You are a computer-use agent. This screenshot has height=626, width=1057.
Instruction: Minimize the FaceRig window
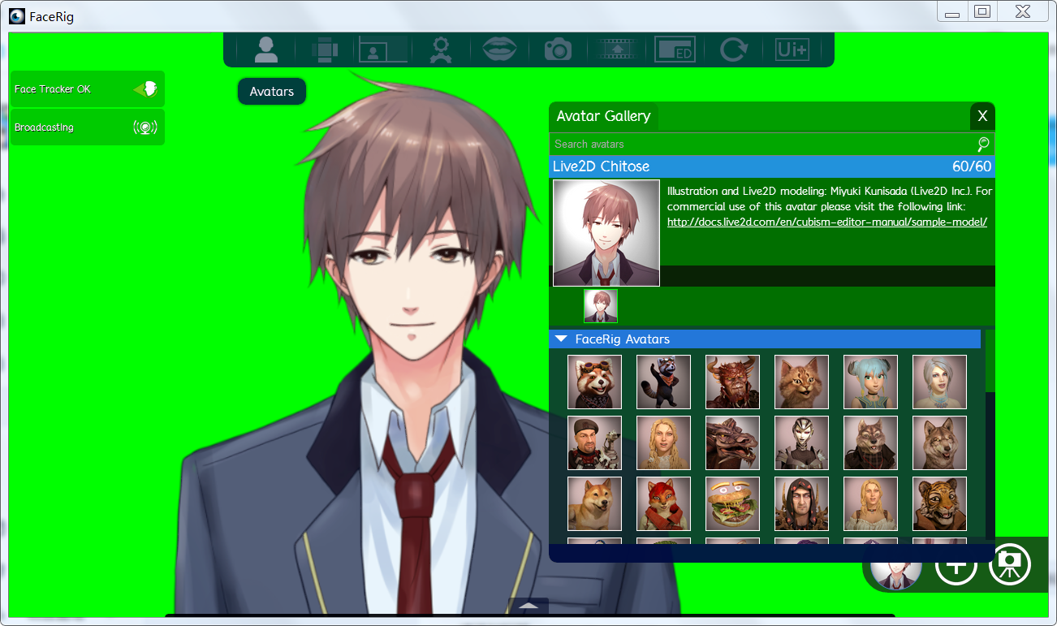[x=952, y=12]
